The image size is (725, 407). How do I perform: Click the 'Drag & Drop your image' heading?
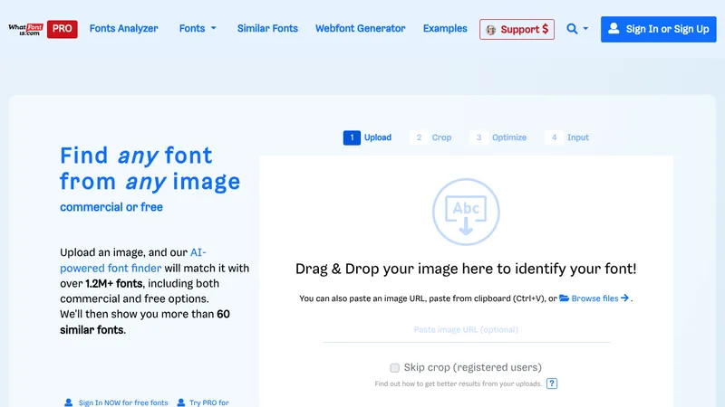[x=466, y=269]
